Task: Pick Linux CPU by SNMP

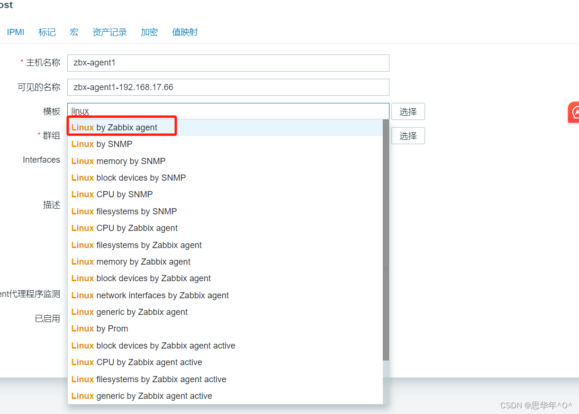Action: point(225,194)
